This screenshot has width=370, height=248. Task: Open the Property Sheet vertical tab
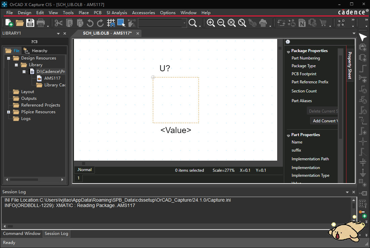(x=350, y=65)
